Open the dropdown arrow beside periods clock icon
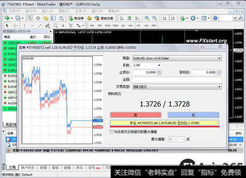This screenshot has width=246, height=178. click(x=198, y=18)
